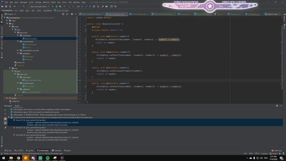This screenshot has height=161, width=286.
Task: Click the Messages panel wrench icon
Action: coord(5,127)
